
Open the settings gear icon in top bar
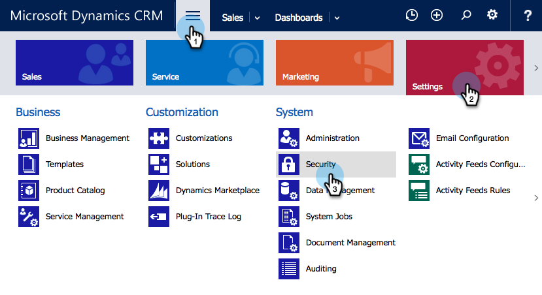(x=492, y=16)
